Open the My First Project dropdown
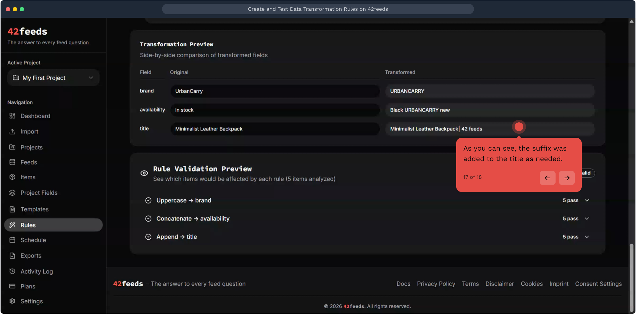The height and width of the screenshot is (314, 636). tap(53, 78)
